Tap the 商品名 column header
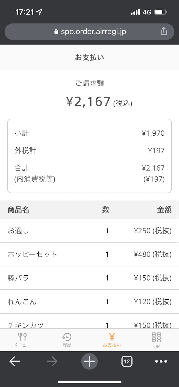 (18, 210)
